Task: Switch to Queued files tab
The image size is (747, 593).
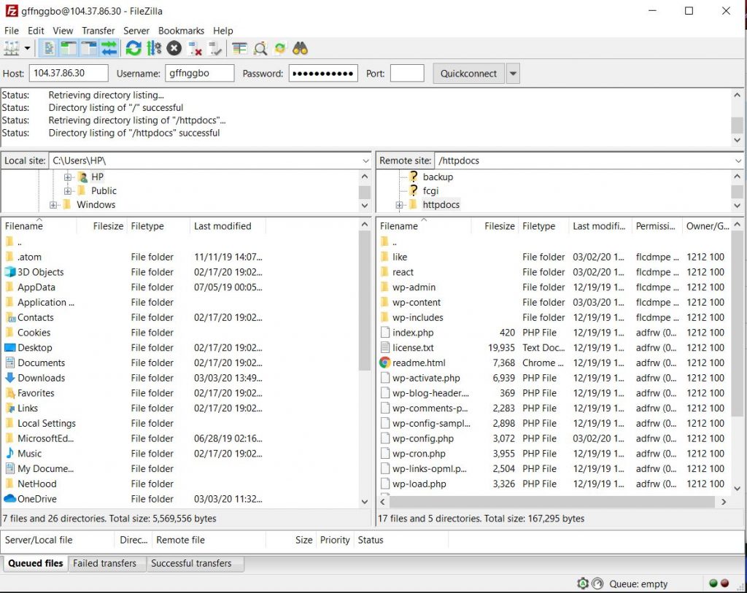Action: [x=35, y=563]
